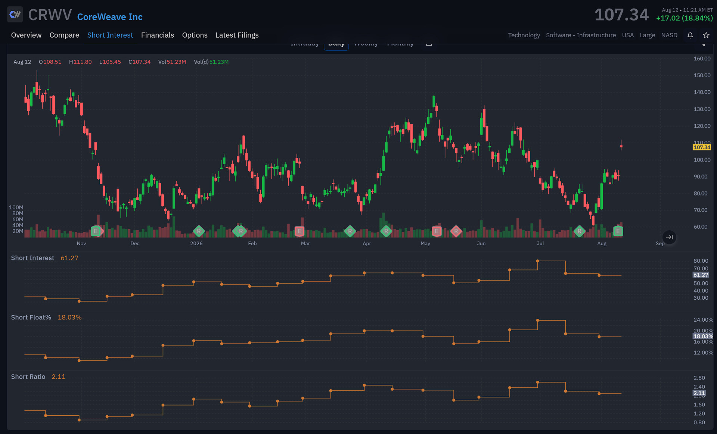Click the earnings marker in early November
Viewport: 717px width, 434px height.
click(96, 231)
